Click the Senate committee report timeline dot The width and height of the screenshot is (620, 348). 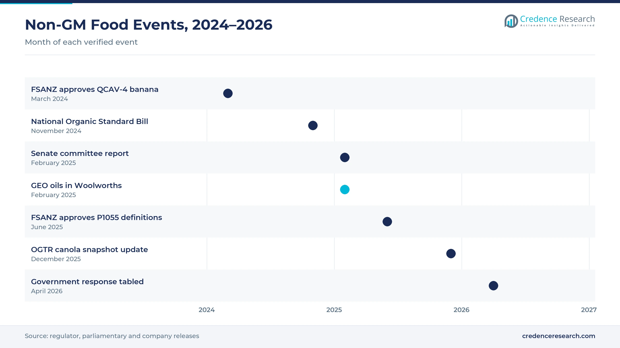click(x=345, y=158)
